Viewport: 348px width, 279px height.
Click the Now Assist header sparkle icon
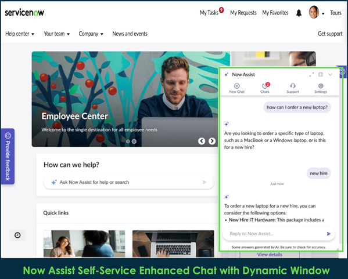[x=226, y=75]
